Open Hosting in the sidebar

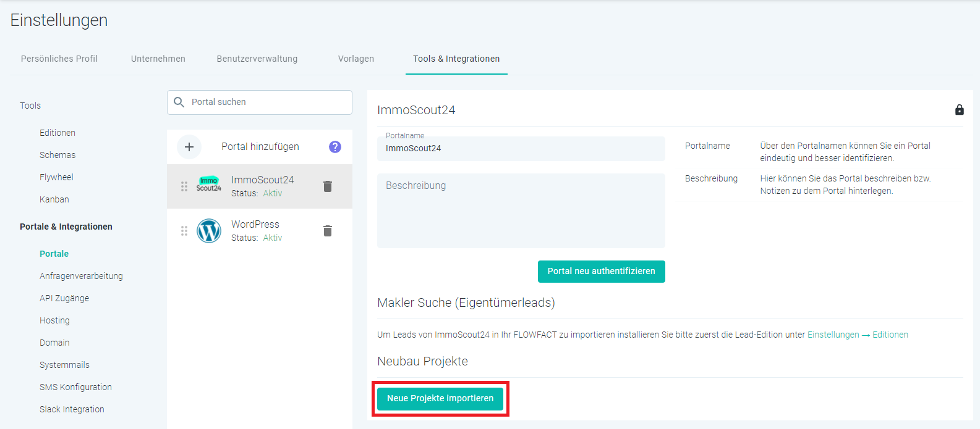point(54,320)
